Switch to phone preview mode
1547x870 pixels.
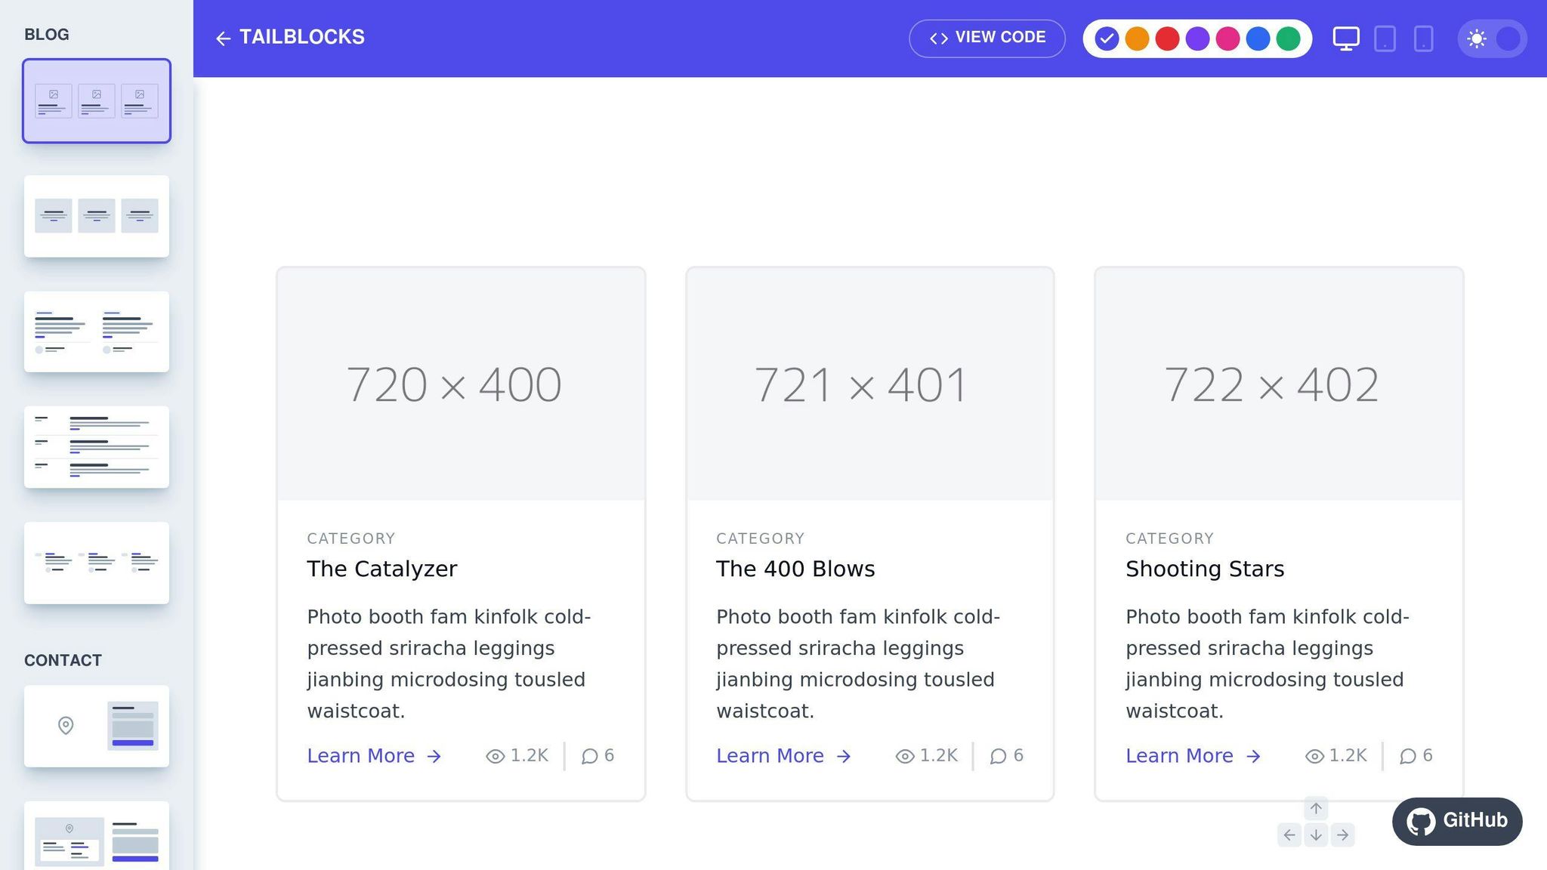(1423, 38)
